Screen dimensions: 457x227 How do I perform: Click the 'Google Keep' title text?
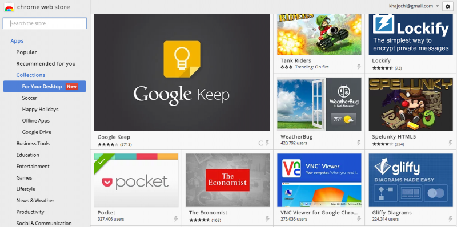tap(114, 137)
